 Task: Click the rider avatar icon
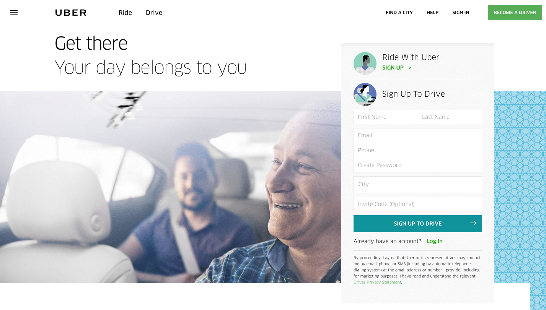(365, 63)
